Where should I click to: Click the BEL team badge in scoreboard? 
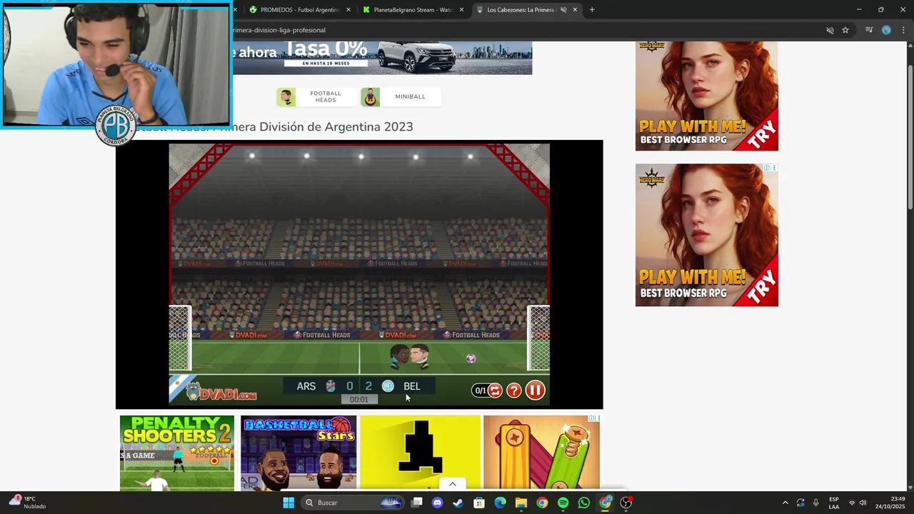point(388,386)
